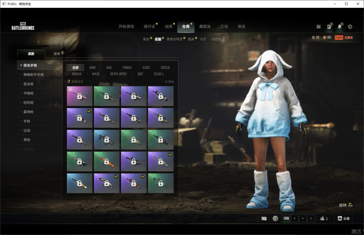
Task: Select the 皮肤 skins tab
Action: tap(31, 54)
